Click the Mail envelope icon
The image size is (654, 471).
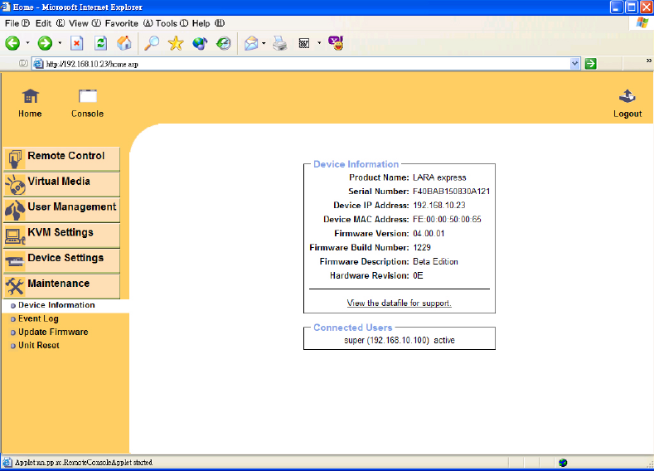251,43
